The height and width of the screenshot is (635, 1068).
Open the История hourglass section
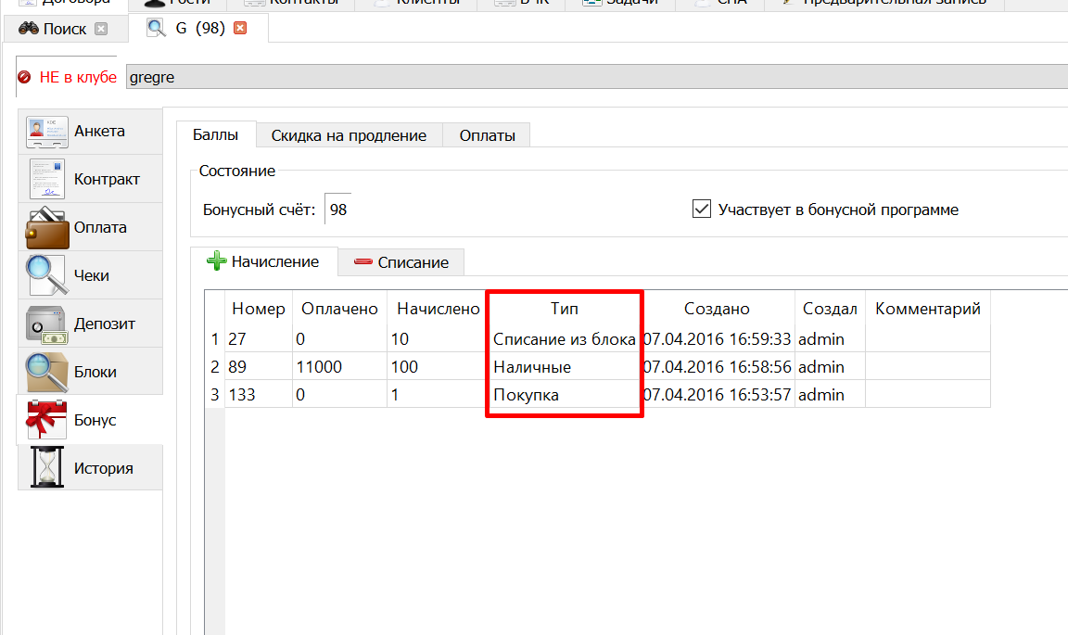tap(90, 468)
